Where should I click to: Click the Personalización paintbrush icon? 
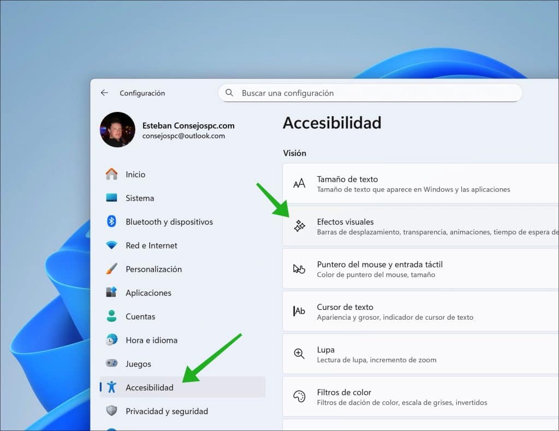coord(111,269)
